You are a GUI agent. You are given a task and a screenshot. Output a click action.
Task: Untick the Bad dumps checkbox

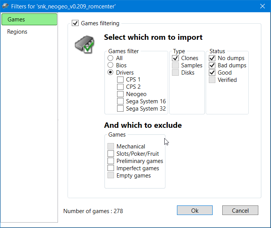212,65
